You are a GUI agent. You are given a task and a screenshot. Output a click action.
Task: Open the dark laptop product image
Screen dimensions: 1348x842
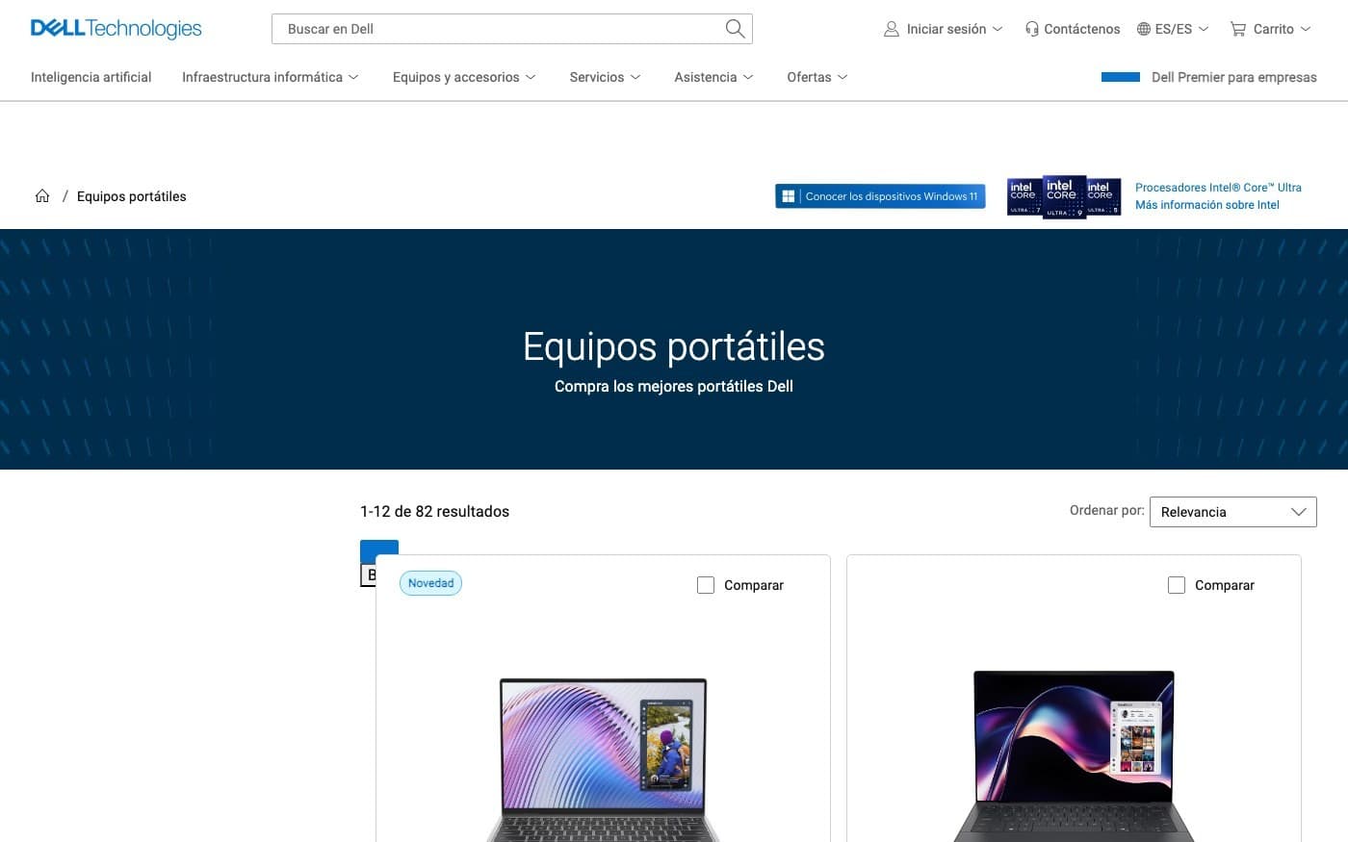[1074, 756]
